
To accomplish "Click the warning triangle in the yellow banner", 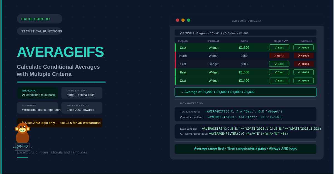I will (23, 122).
